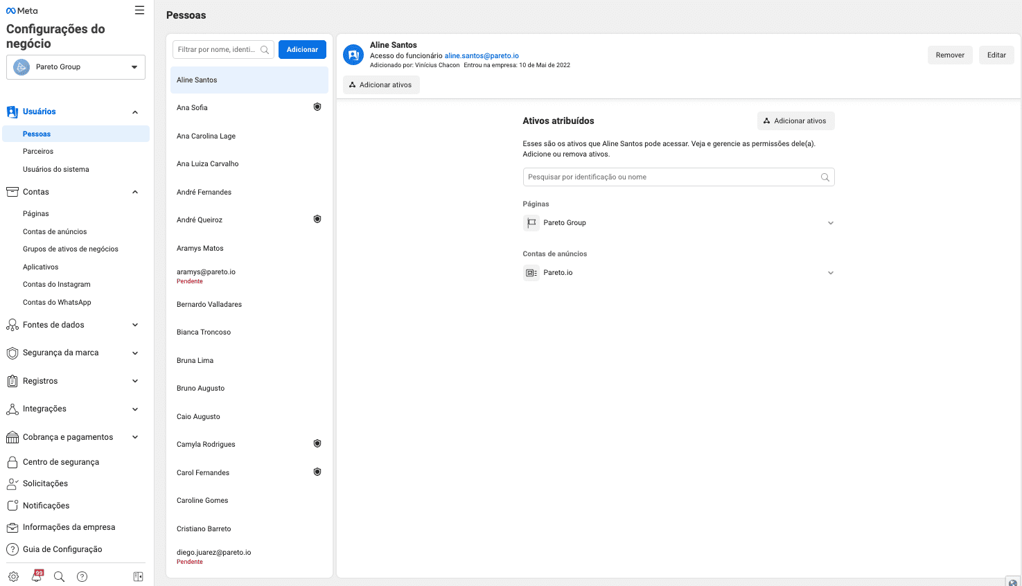Image resolution: width=1022 pixels, height=586 pixels.
Task: Click admin shield icon next to Ana Sofia
Action: click(317, 107)
